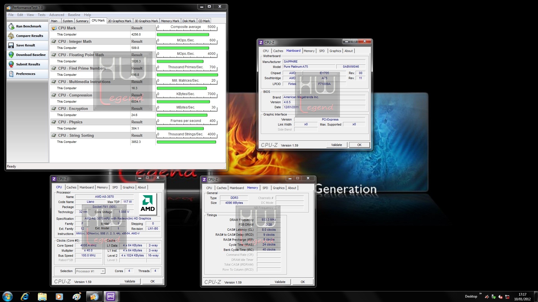This screenshot has width=538, height=302.
Task: Click the icon beside CPU - Physics
Action: [54, 122]
